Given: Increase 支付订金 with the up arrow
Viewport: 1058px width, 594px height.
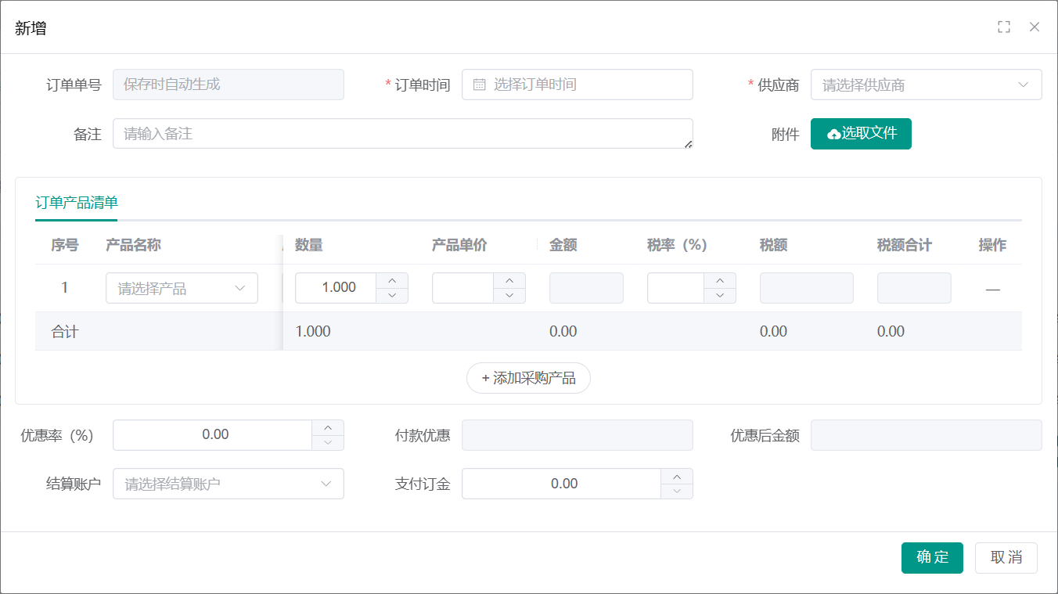Looking at the screenshot, I should pyautogui.click(x=677, y=476).
